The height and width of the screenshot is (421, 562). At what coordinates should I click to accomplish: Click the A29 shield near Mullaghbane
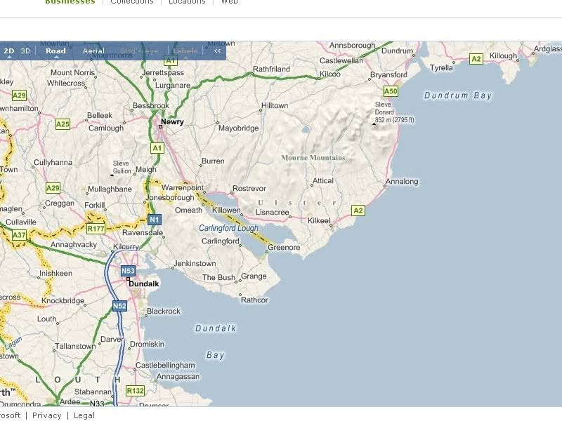coord(53,188)
